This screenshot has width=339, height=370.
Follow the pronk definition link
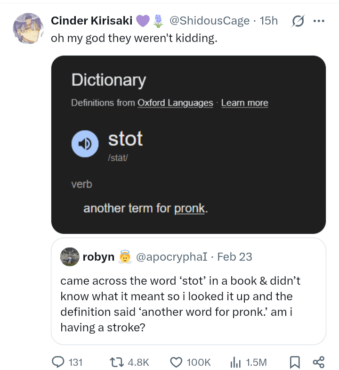coord(190,208)
